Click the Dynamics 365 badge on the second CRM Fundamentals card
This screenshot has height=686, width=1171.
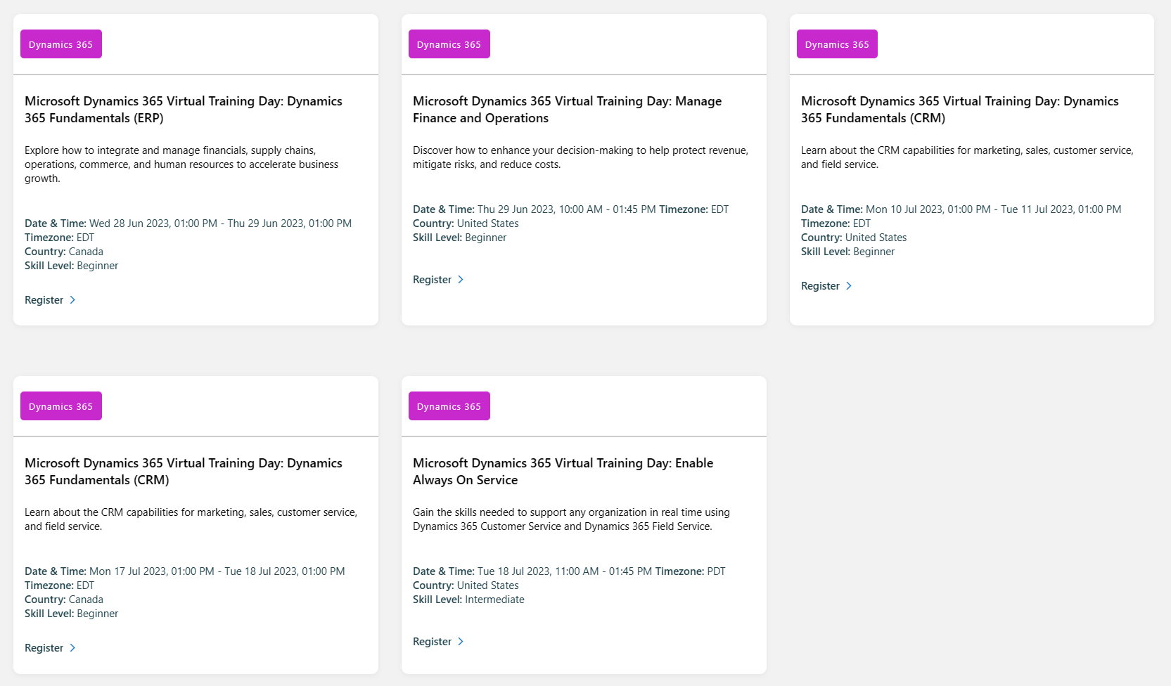click(60, 406)
